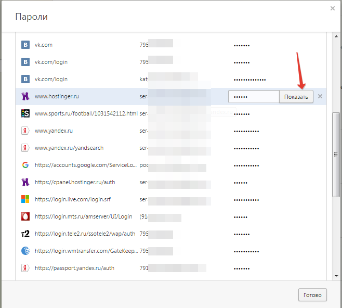Click the hostinger.ru password field
This screenshot has width=342, height=308.
pyautogui.click(x=254, y=97)
